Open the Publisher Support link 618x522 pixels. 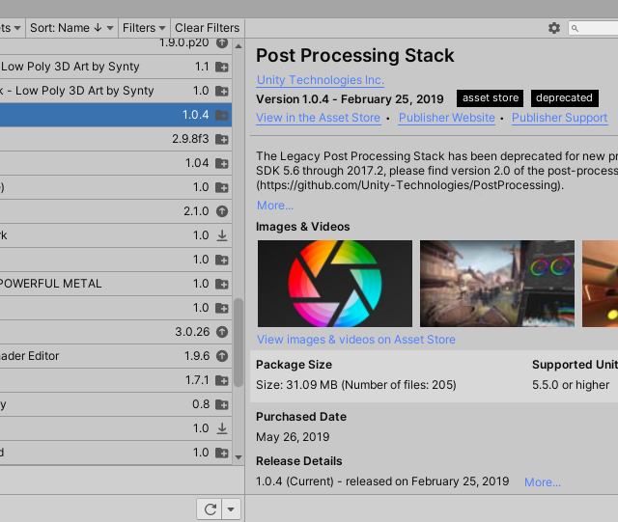(560, 118)
